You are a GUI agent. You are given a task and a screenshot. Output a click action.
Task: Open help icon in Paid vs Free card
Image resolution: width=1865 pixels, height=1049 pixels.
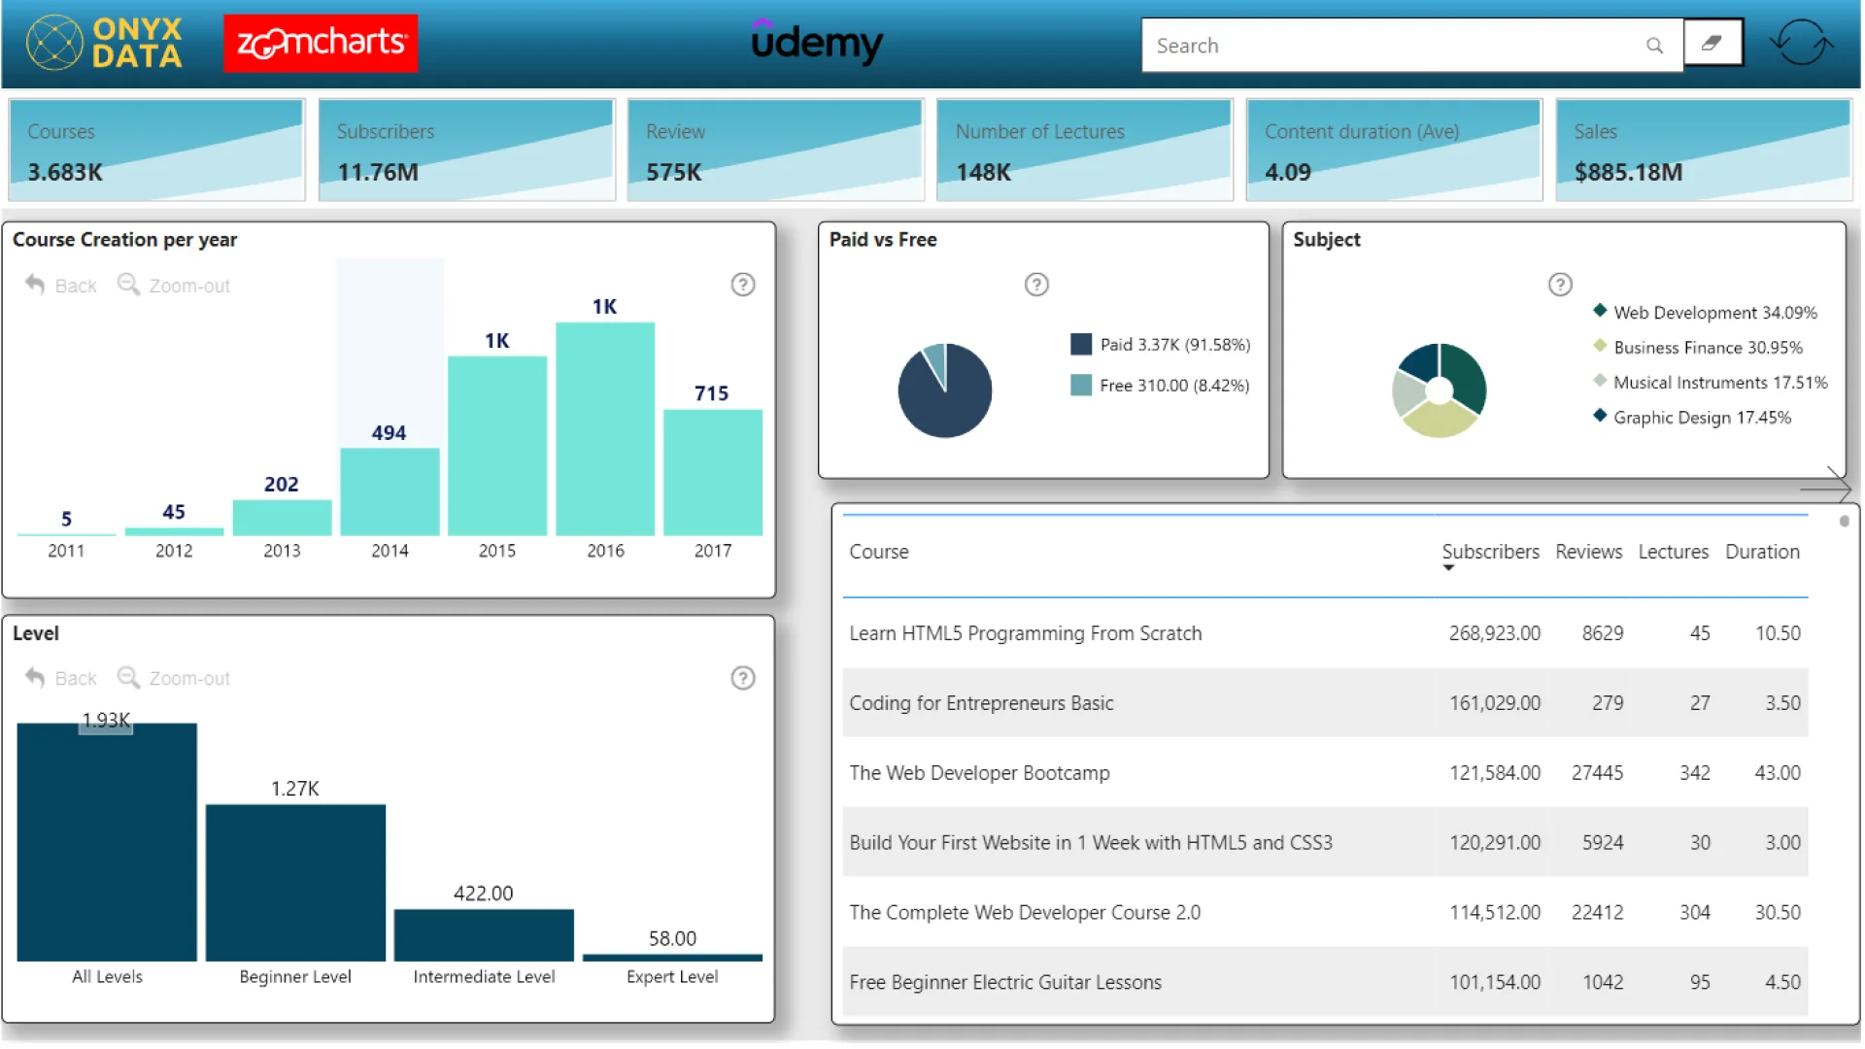pyautogui.click(x=1036, y=285)
